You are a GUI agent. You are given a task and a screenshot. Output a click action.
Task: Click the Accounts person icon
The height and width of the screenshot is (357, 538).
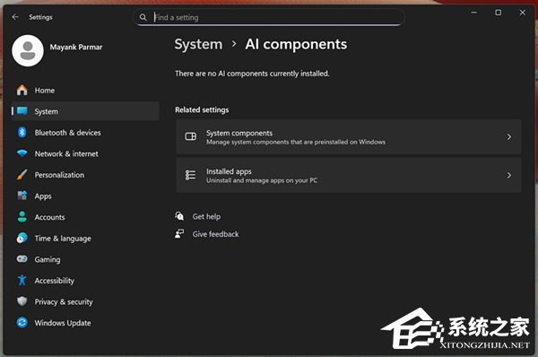click(x=22, y=216)
